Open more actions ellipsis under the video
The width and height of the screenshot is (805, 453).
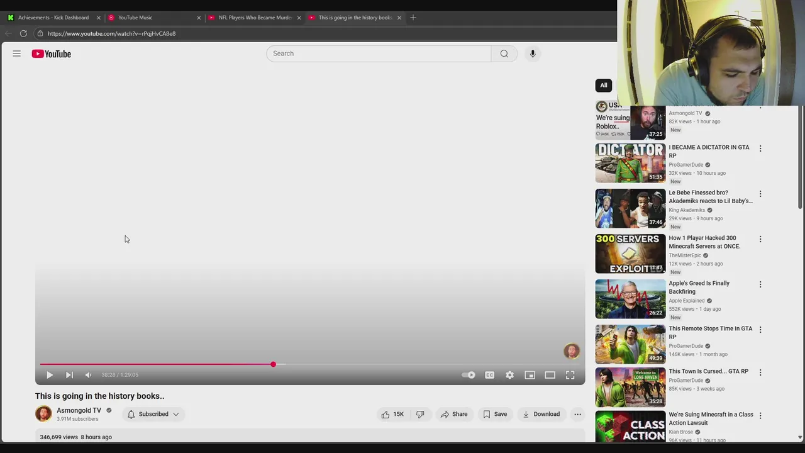click(x=577, y=414)
